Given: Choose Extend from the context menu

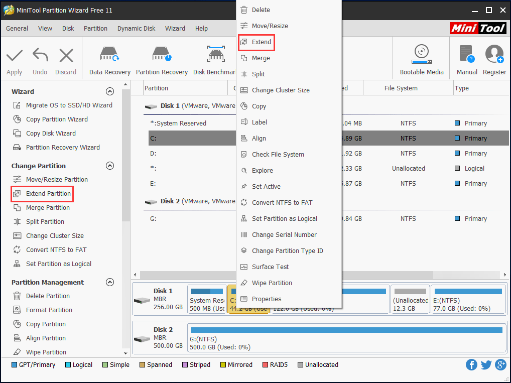Looking at the screenshot, I should click(261, 42).
